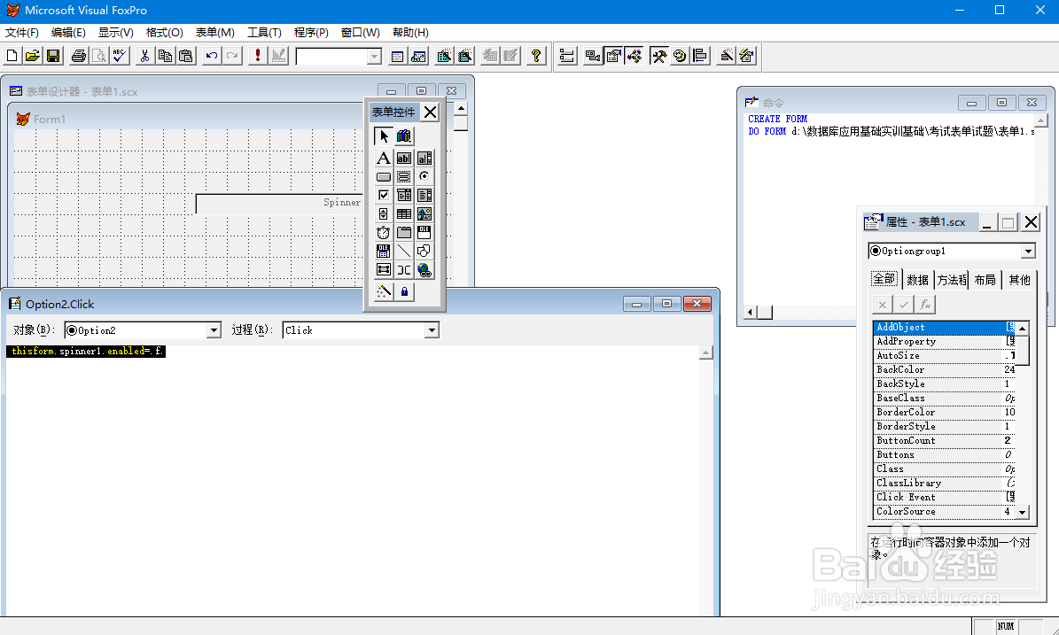The height and width of the screenshot is (635, 1059).
Task: Undo the last action in the toolbar
Action: [x=212, y=56]
